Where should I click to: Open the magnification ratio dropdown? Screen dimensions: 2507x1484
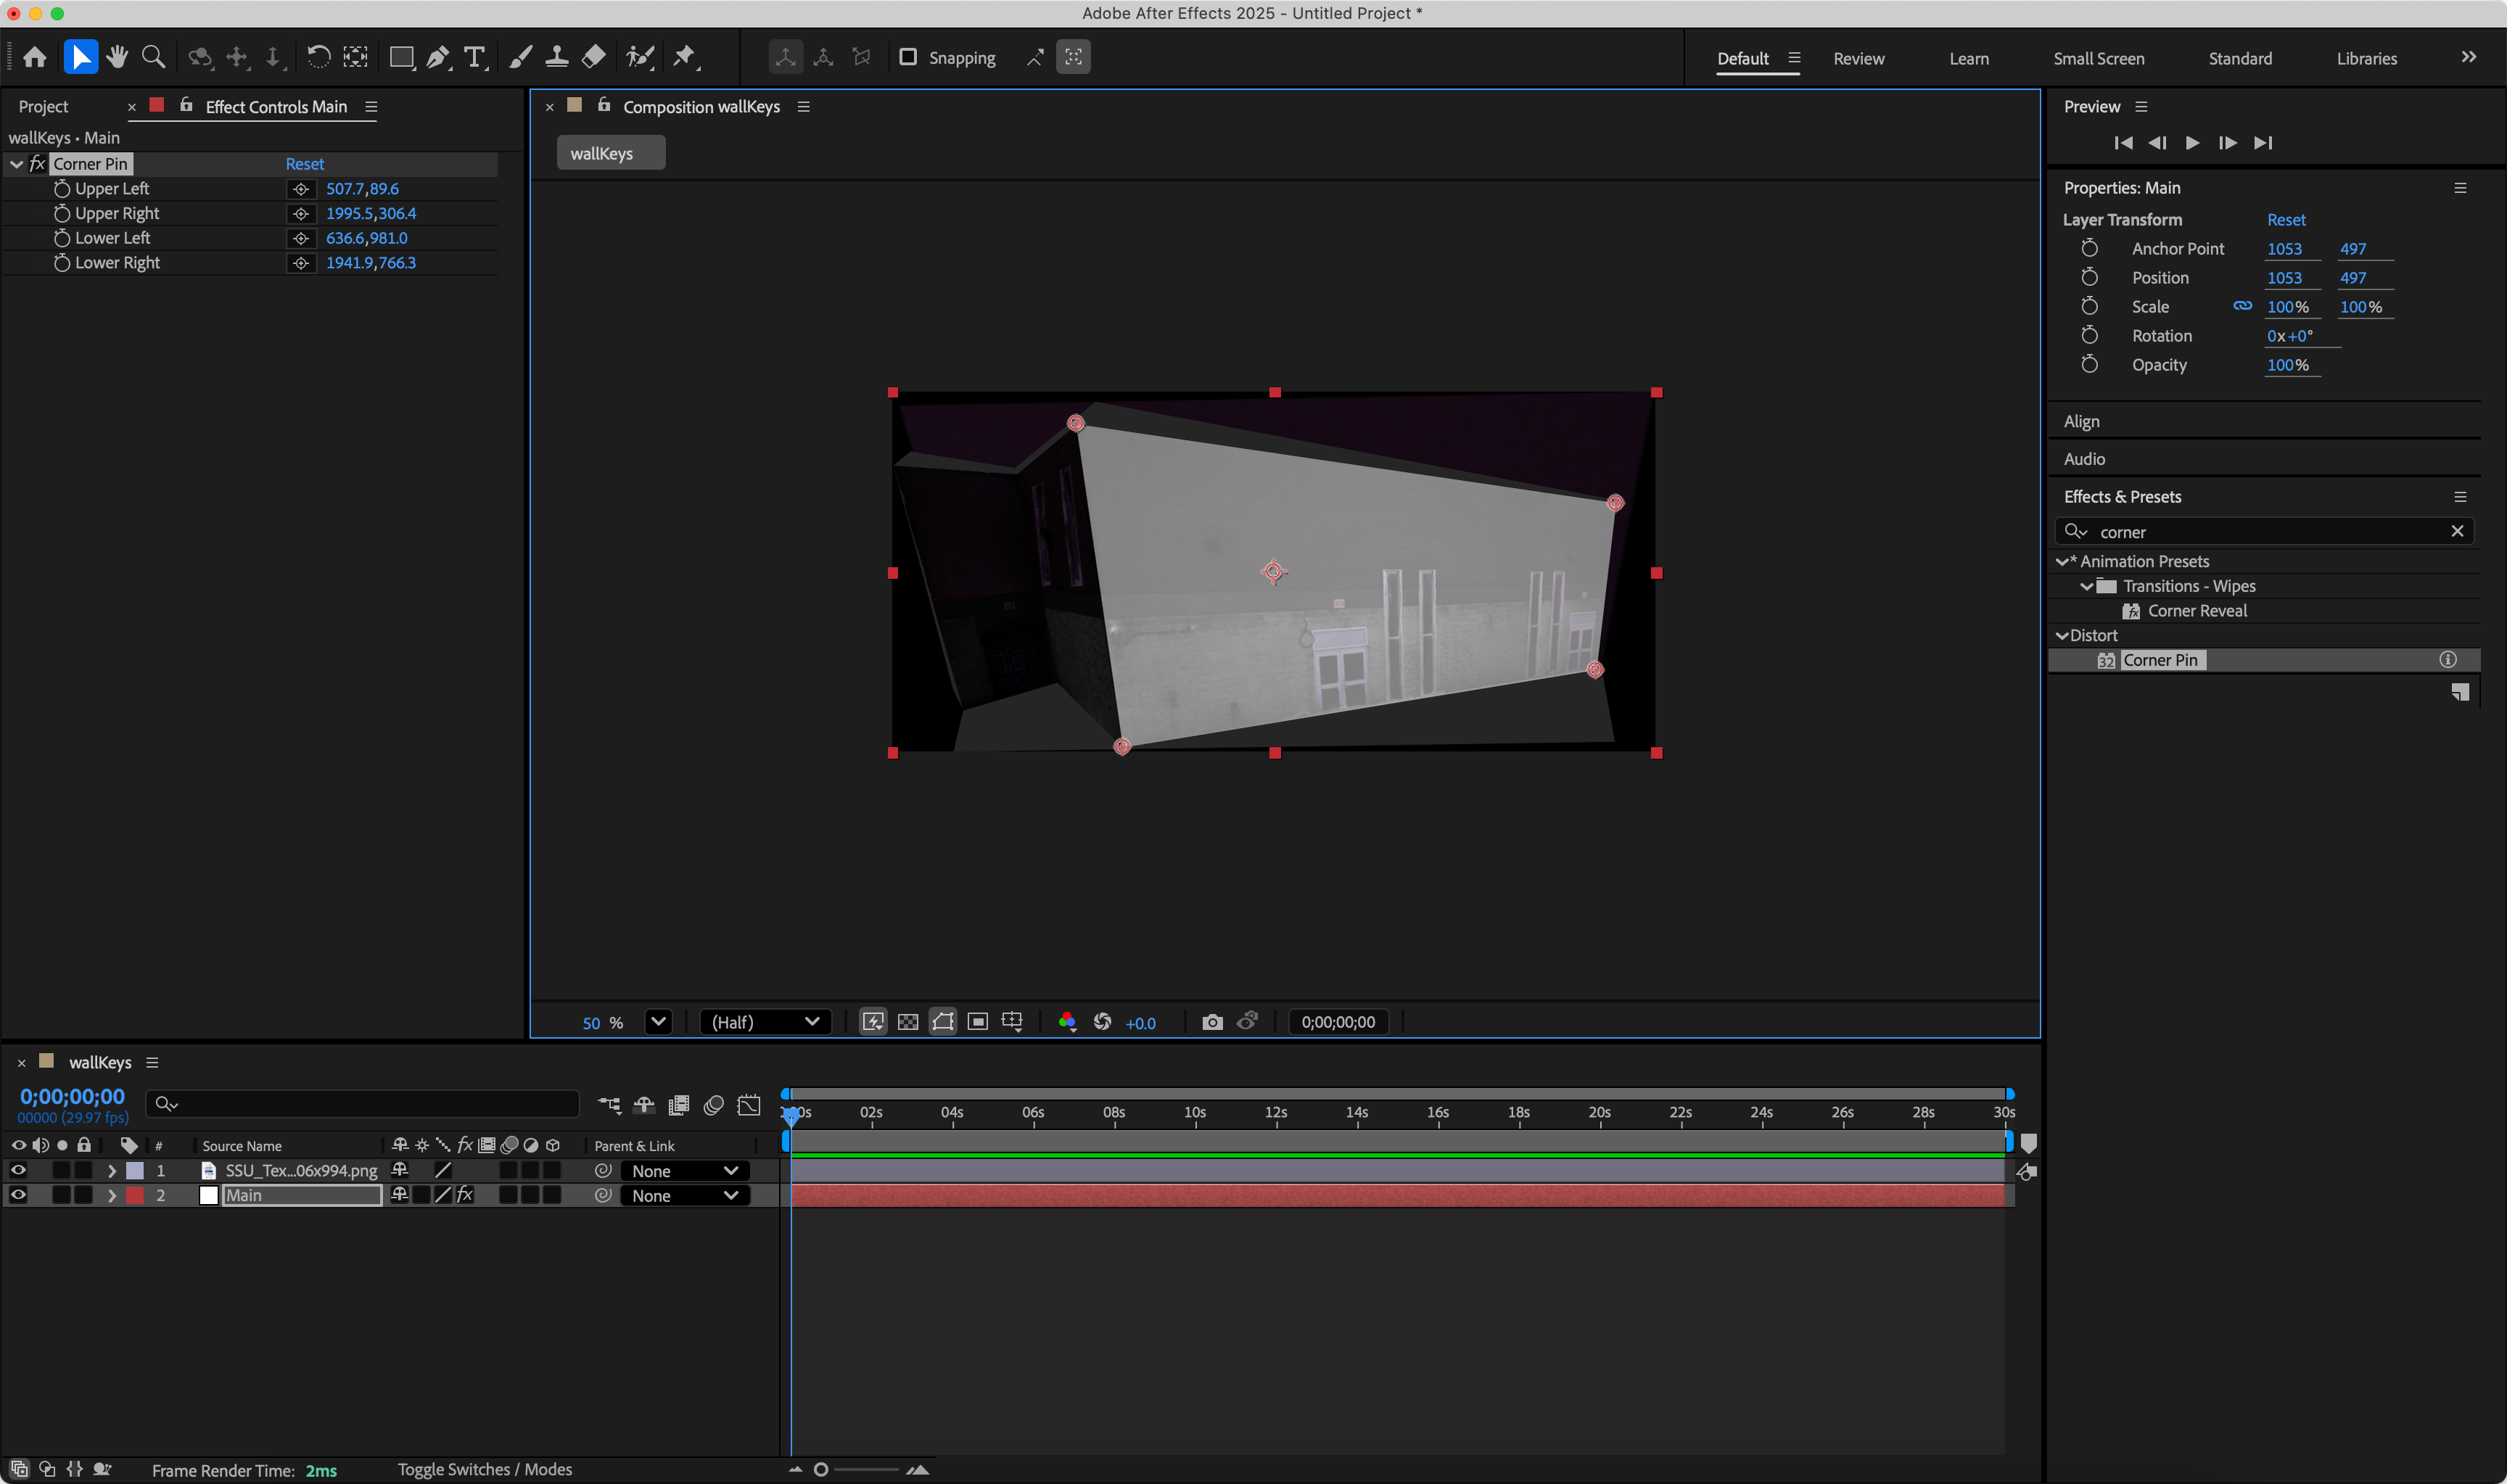pyautogui.click(x=658, y=1022)
